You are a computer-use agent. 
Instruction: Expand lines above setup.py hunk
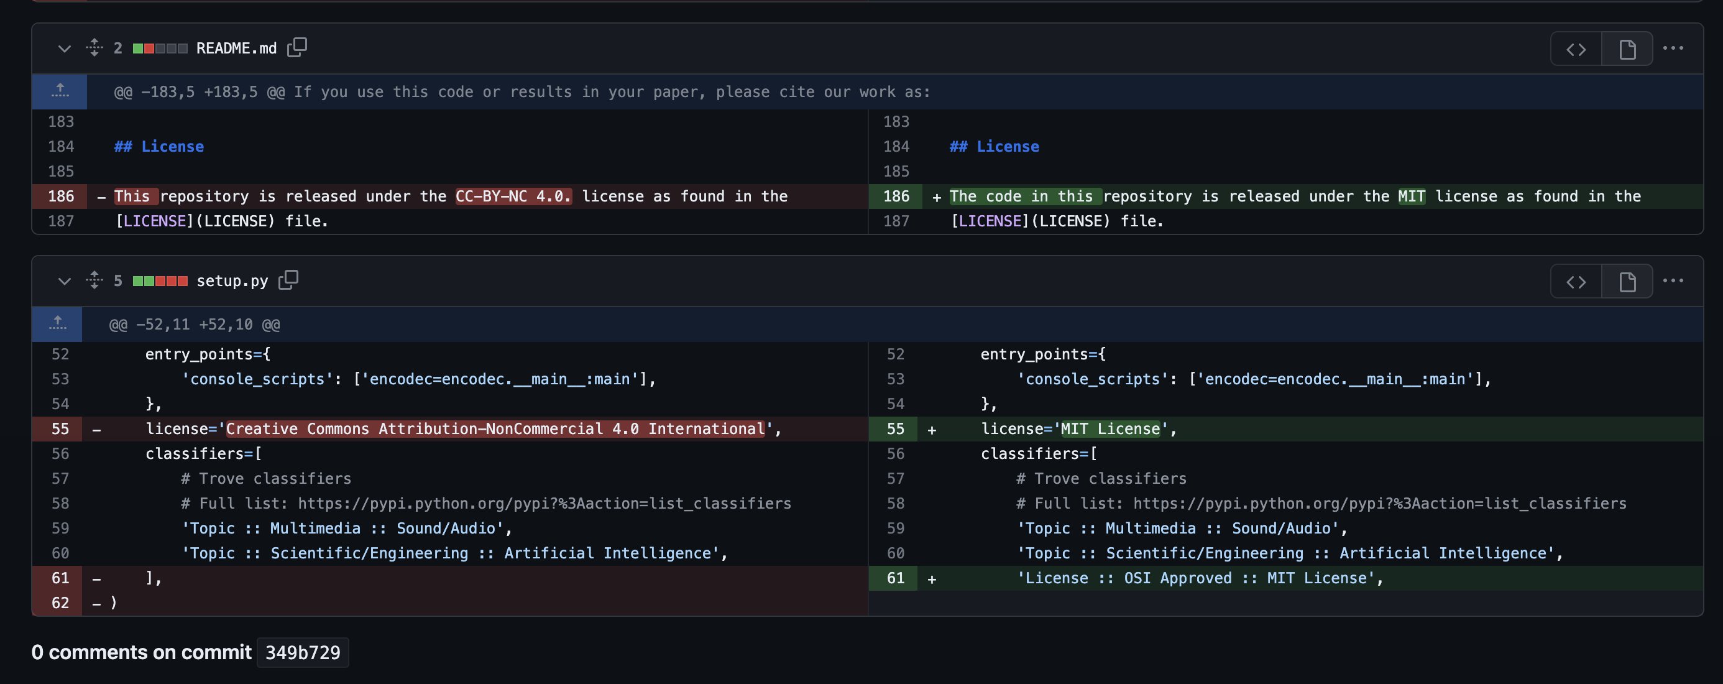pos(58,324)
